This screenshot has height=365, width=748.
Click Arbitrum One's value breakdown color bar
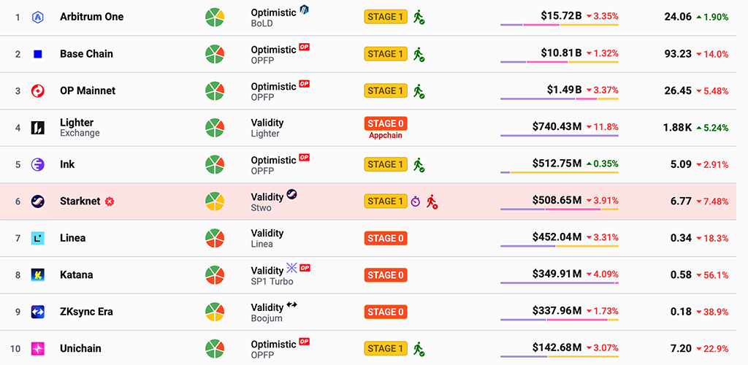point(560,25)
